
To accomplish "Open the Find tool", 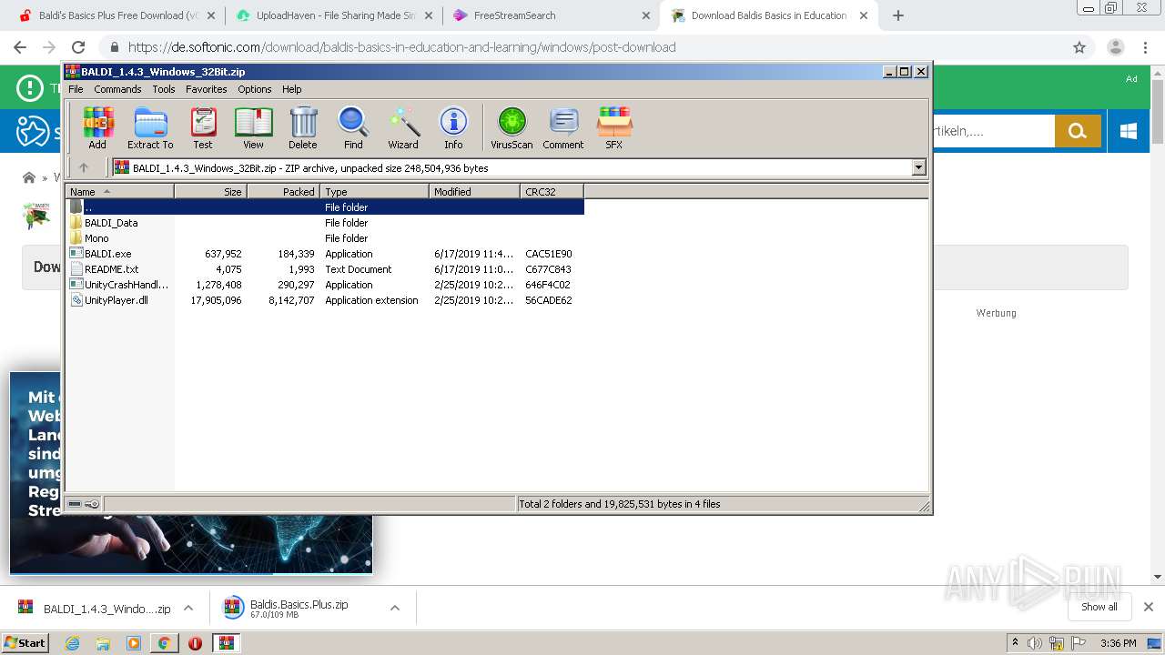I will click(x=353, y=127).
